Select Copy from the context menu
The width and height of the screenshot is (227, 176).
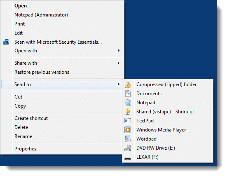click(x=20, y=106)
